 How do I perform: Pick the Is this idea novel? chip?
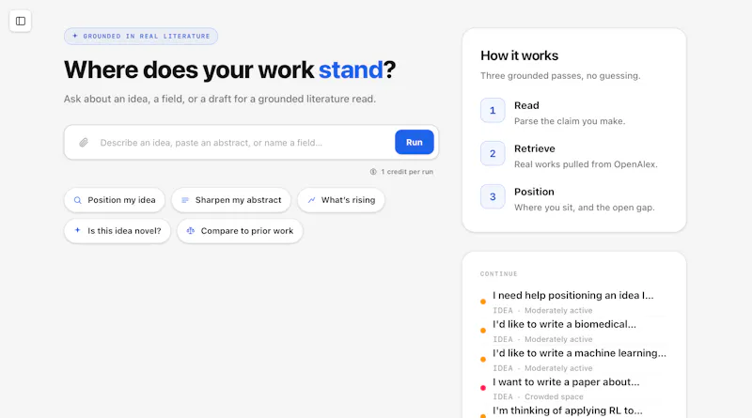click(117, 231)
